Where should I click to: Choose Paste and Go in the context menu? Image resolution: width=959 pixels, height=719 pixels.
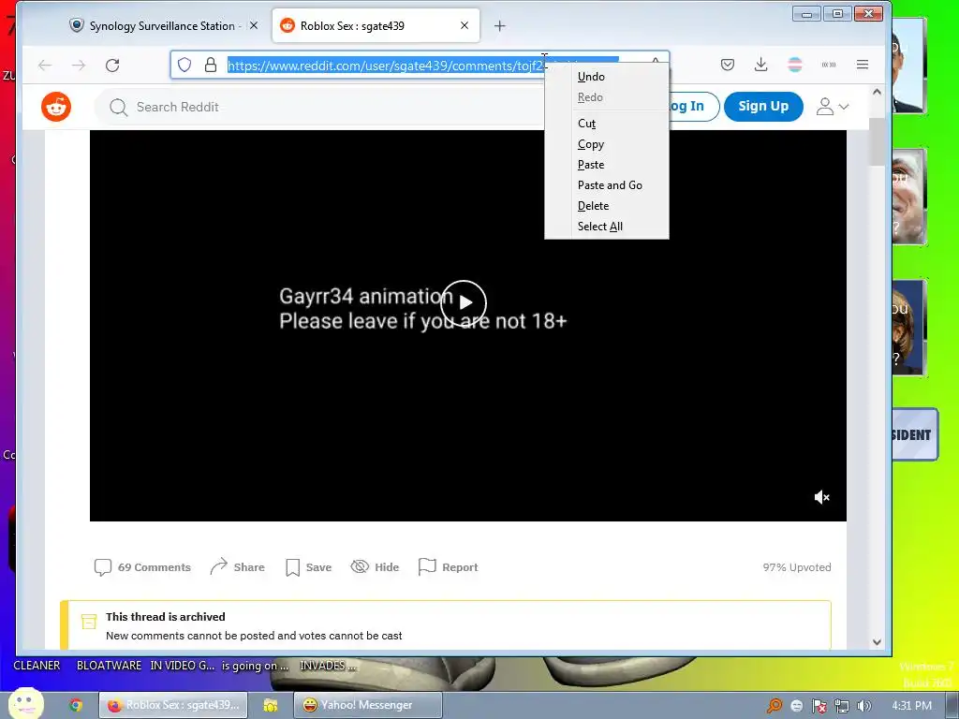607,185
